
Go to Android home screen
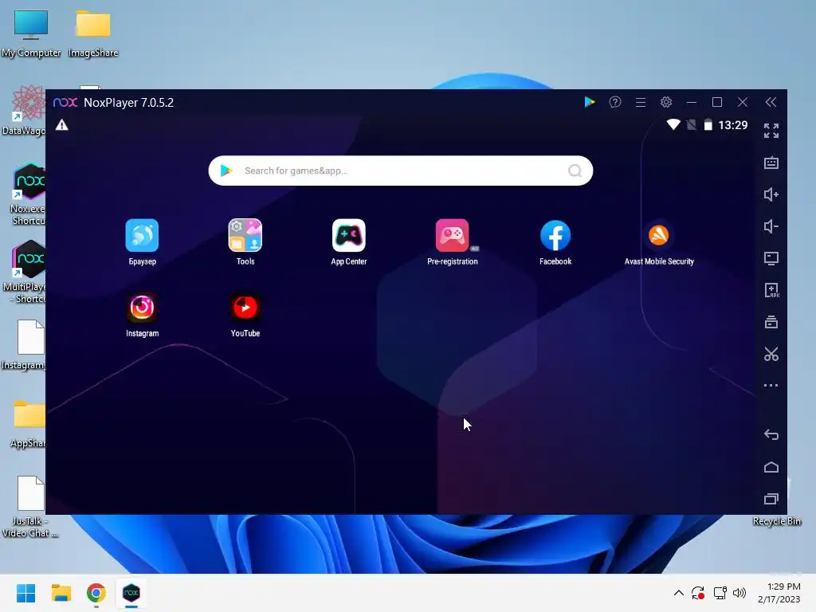tap(771, 467)
